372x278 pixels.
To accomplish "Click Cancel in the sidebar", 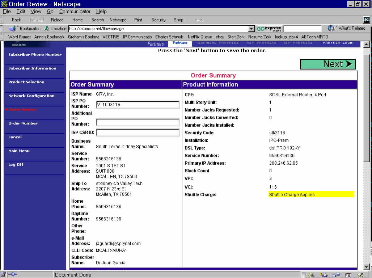I will [15, 137].
